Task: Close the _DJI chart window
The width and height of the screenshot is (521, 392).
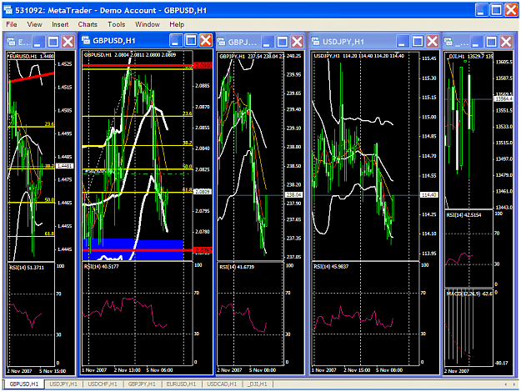Action: [506, 42]
